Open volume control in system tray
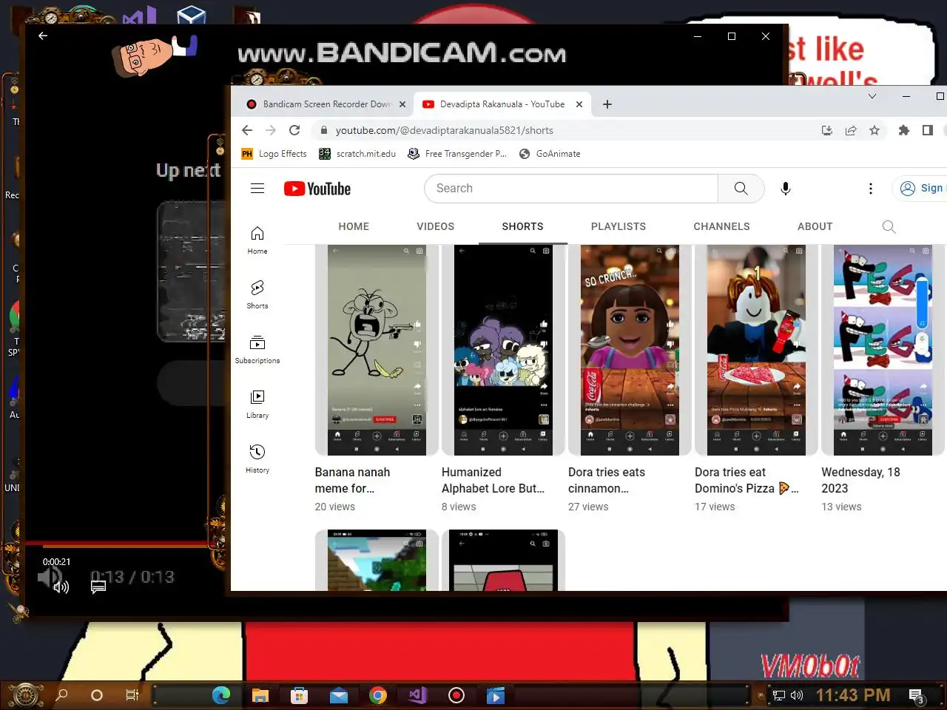The height and width of the screenshot is (710, 947). pos(797,695)
